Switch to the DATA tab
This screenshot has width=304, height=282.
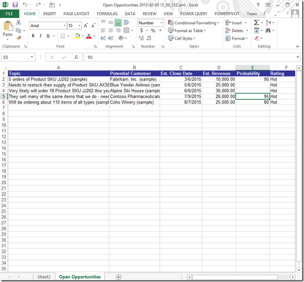pyautogui.click(x=130, y=14)
